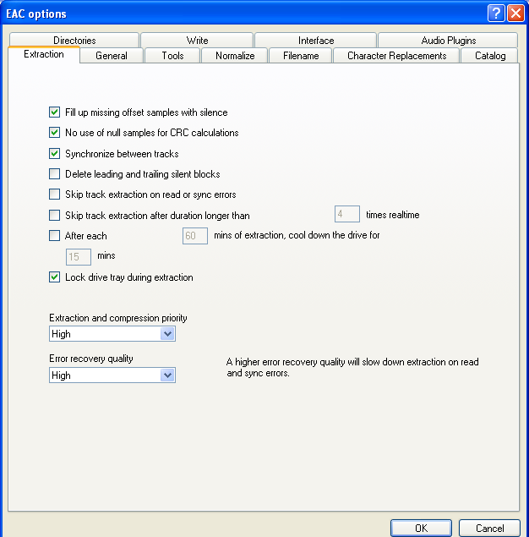Enable Delete leading and trailing silent blocks
This screenshot has width=529, height=537.
tap(55, 174)
